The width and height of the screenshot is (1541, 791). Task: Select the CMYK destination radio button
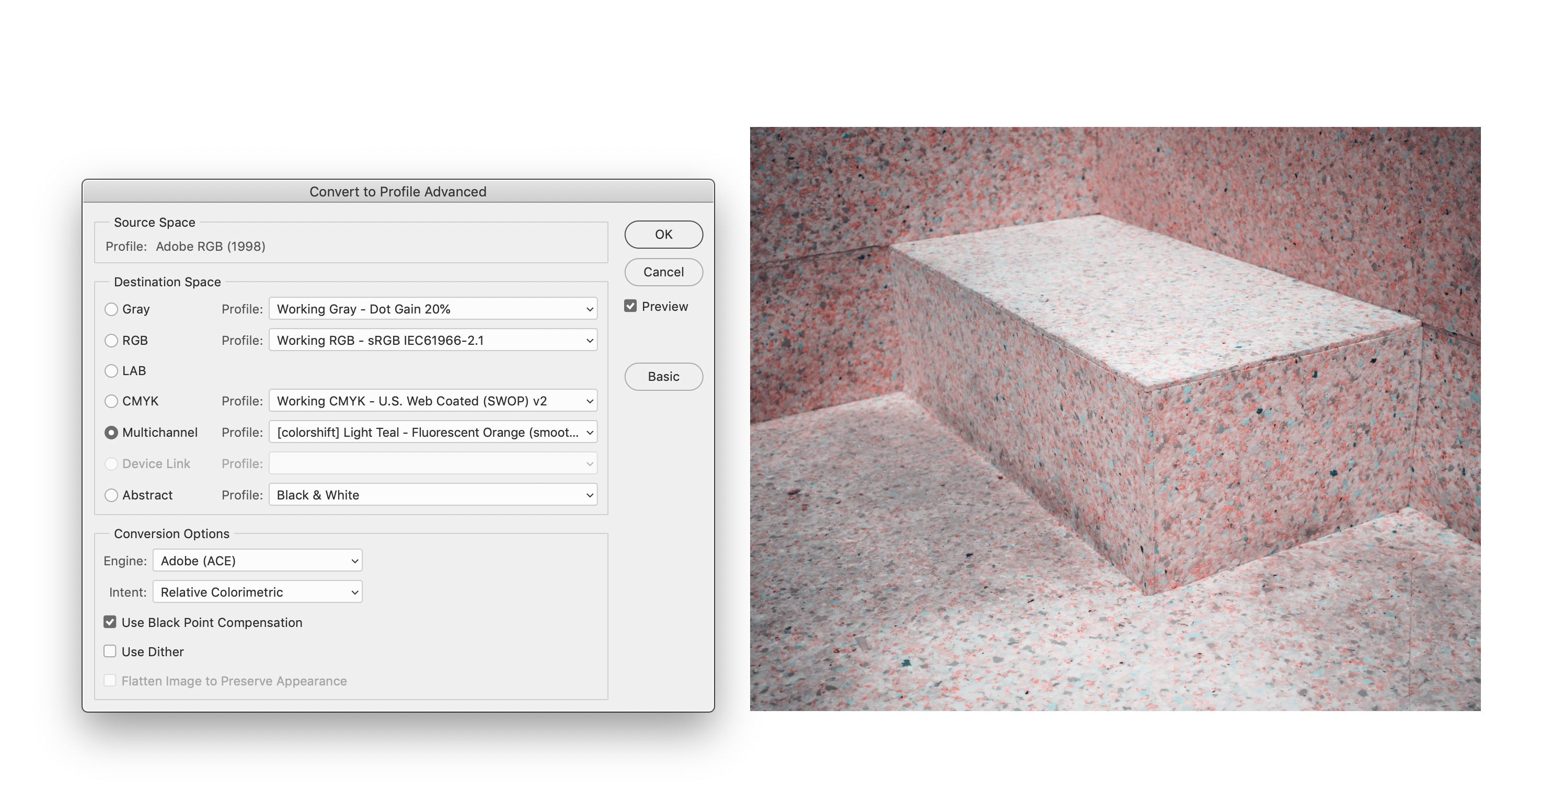111,401
